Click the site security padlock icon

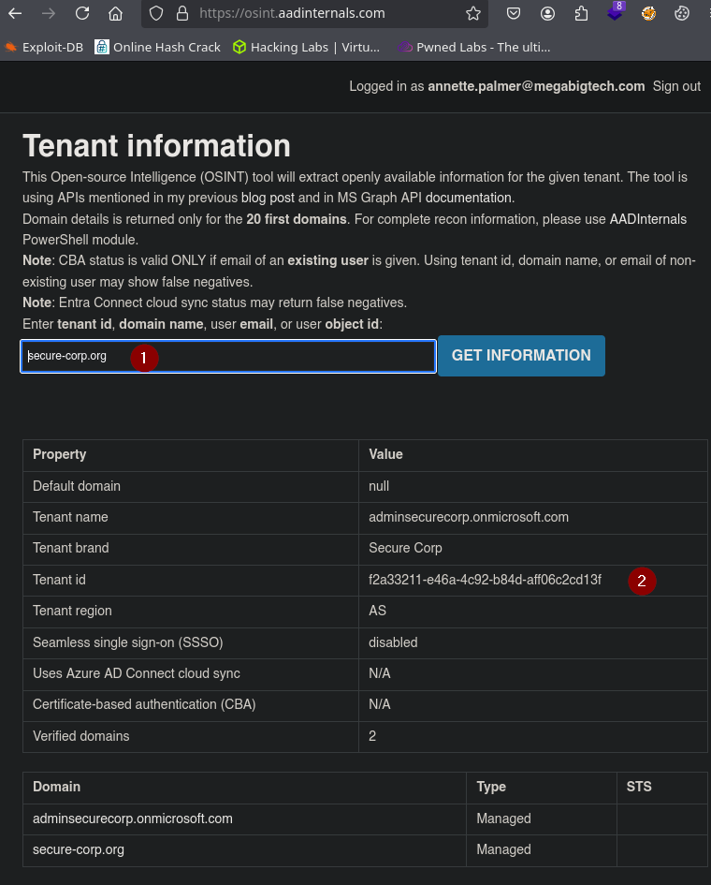coord(181,14)
